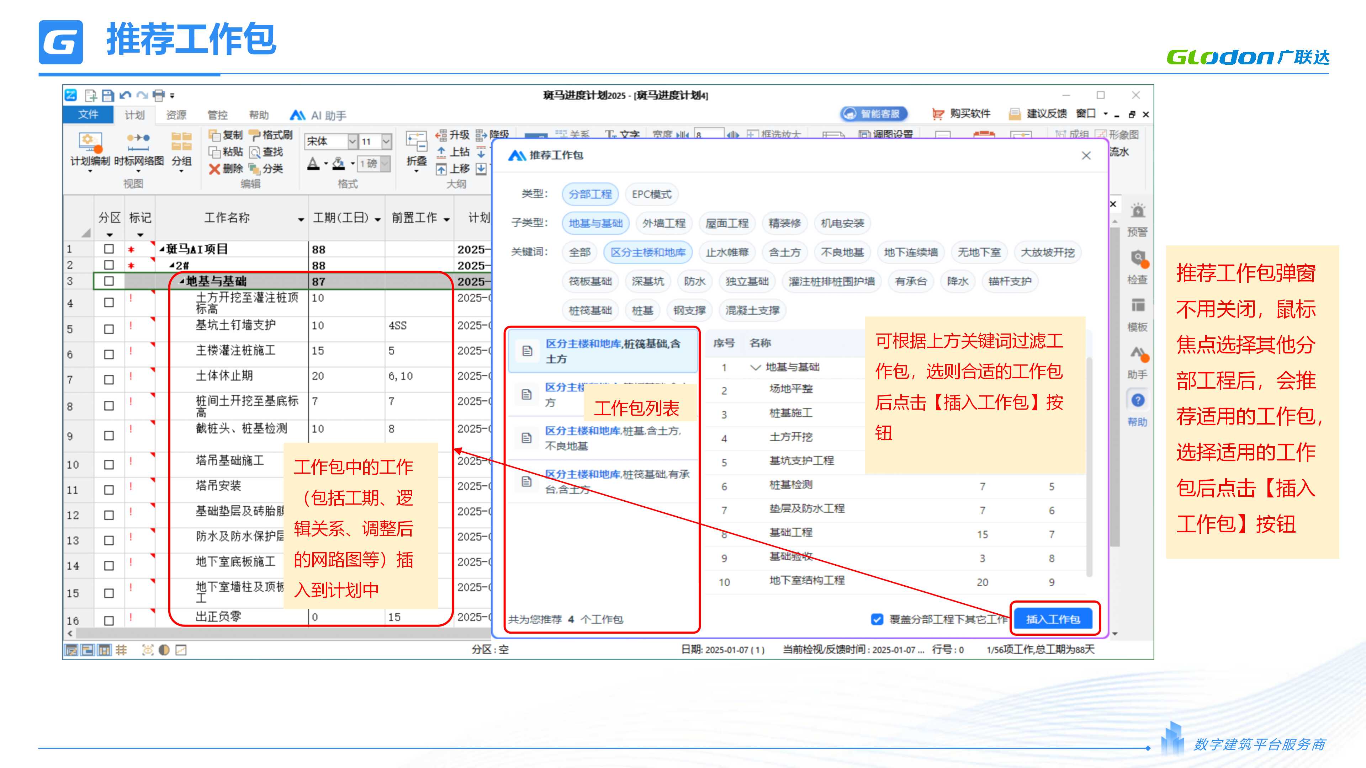Click the 购买软件 shopping cart icon

938,114
